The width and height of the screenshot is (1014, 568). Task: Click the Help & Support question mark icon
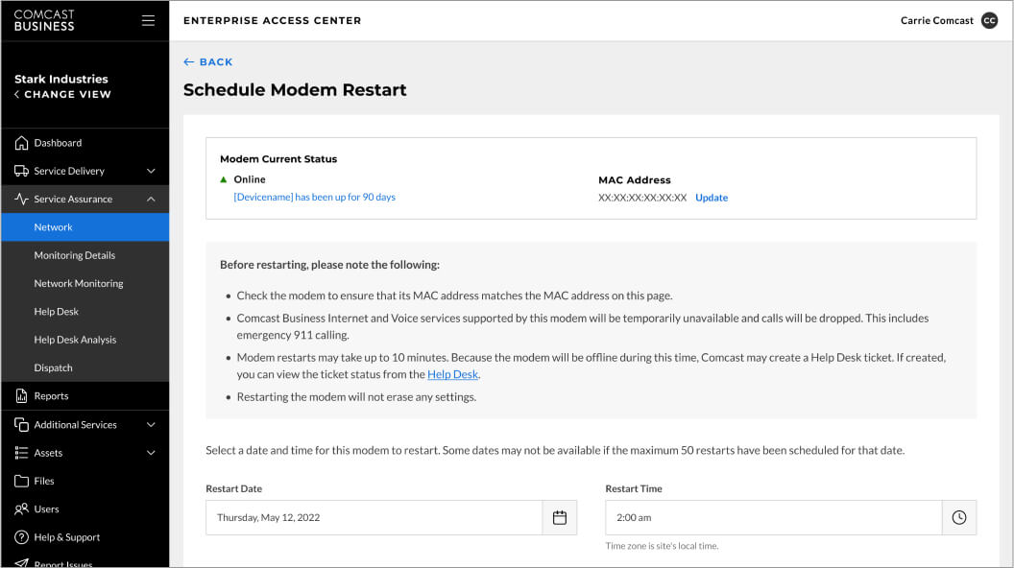[21, 537]
